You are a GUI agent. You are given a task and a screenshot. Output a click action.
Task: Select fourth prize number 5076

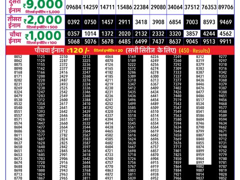point(90,41)
